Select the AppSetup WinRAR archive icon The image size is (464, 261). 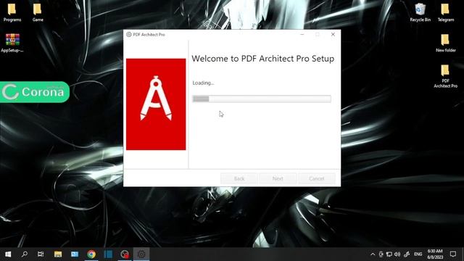point(12,43)
